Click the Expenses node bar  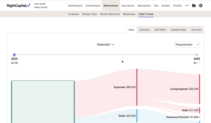[137, 87]
